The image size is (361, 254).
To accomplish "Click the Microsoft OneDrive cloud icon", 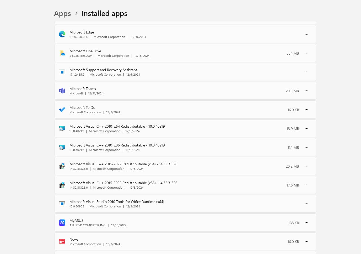I will (62, 53).
